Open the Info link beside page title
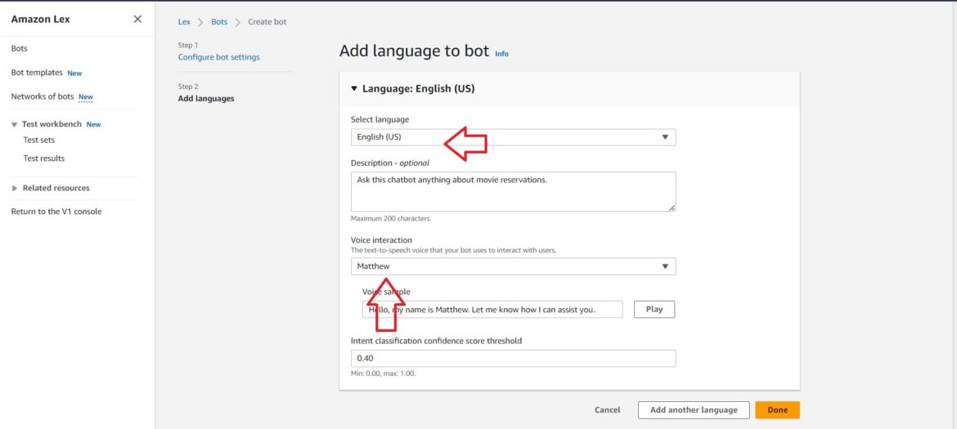Viewport: 957px width, 429px height. (x=501, y=54)
